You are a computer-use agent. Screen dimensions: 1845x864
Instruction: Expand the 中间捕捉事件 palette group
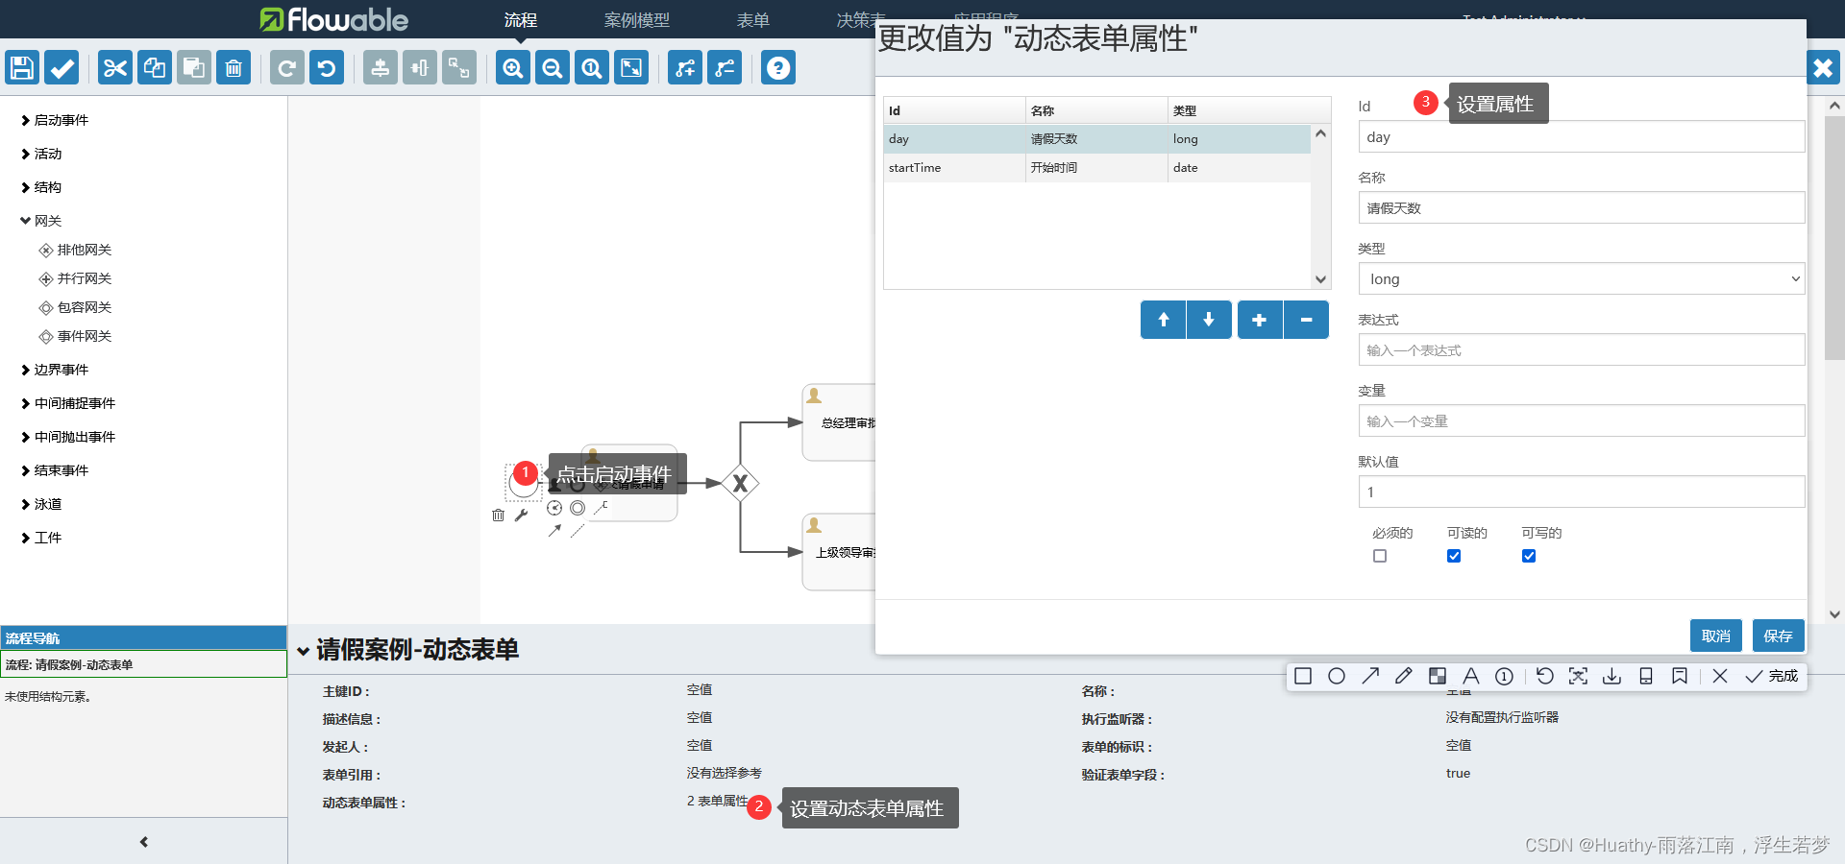point(69,403)
